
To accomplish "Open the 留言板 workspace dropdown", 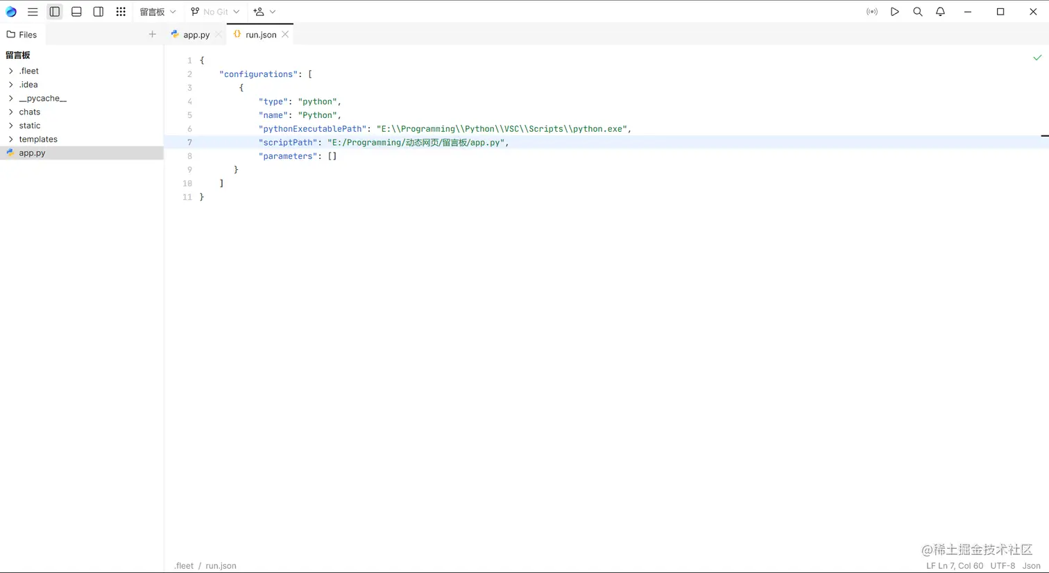I will [x=157, y=12].
